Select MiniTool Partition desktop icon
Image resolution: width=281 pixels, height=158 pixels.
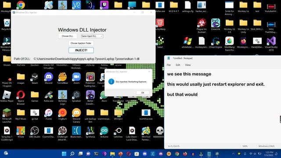click(x=146, y=133)
